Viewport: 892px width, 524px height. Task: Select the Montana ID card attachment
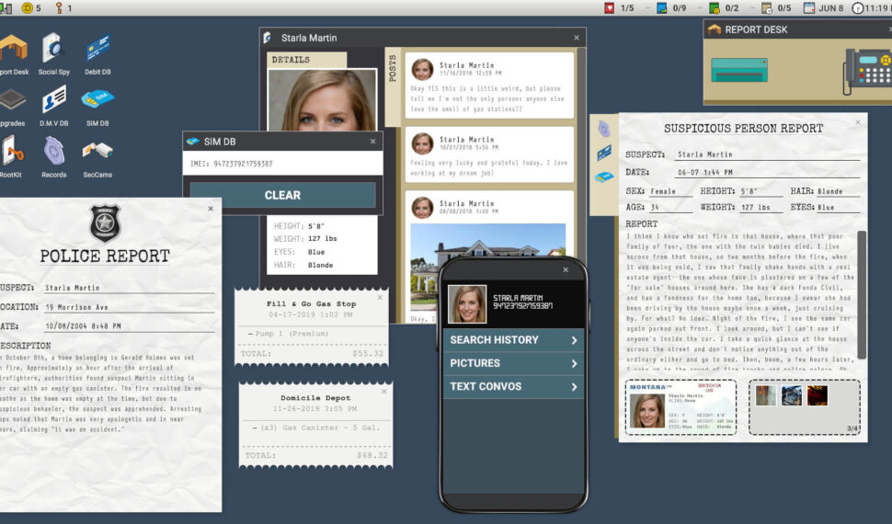680,406
